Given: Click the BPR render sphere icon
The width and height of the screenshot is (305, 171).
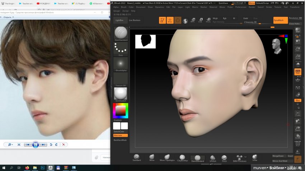Looking at the screenshot, I should coord(297,30).
